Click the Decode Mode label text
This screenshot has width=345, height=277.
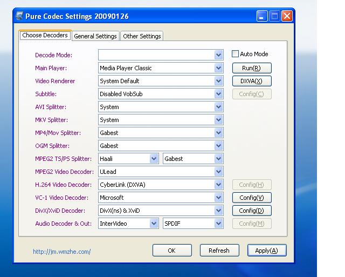point(54,55)
